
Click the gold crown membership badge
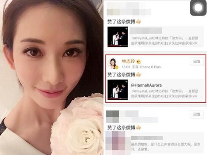coord(139,61)
